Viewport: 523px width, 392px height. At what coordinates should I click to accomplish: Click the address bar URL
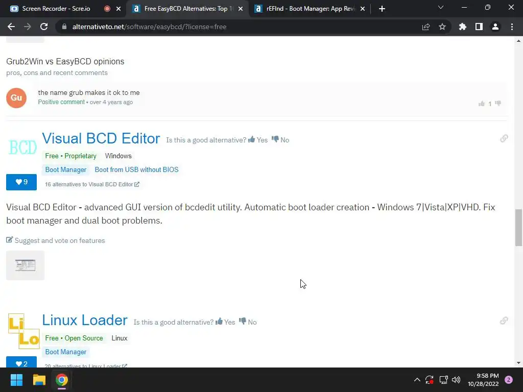coord(149,27)
